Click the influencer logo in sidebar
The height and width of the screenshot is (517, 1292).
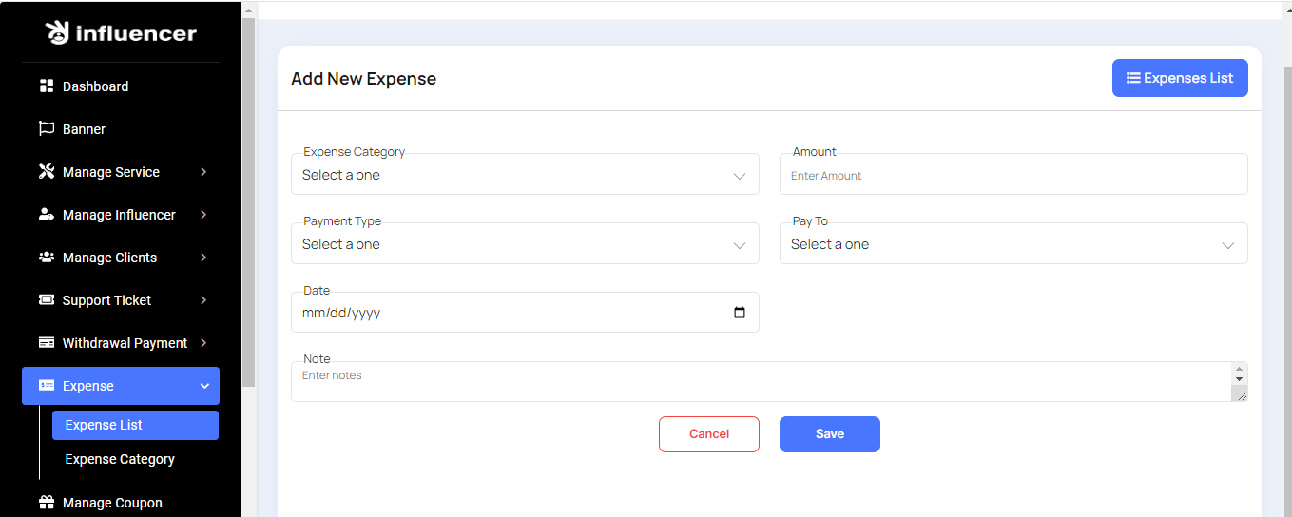tap(121, 33)
